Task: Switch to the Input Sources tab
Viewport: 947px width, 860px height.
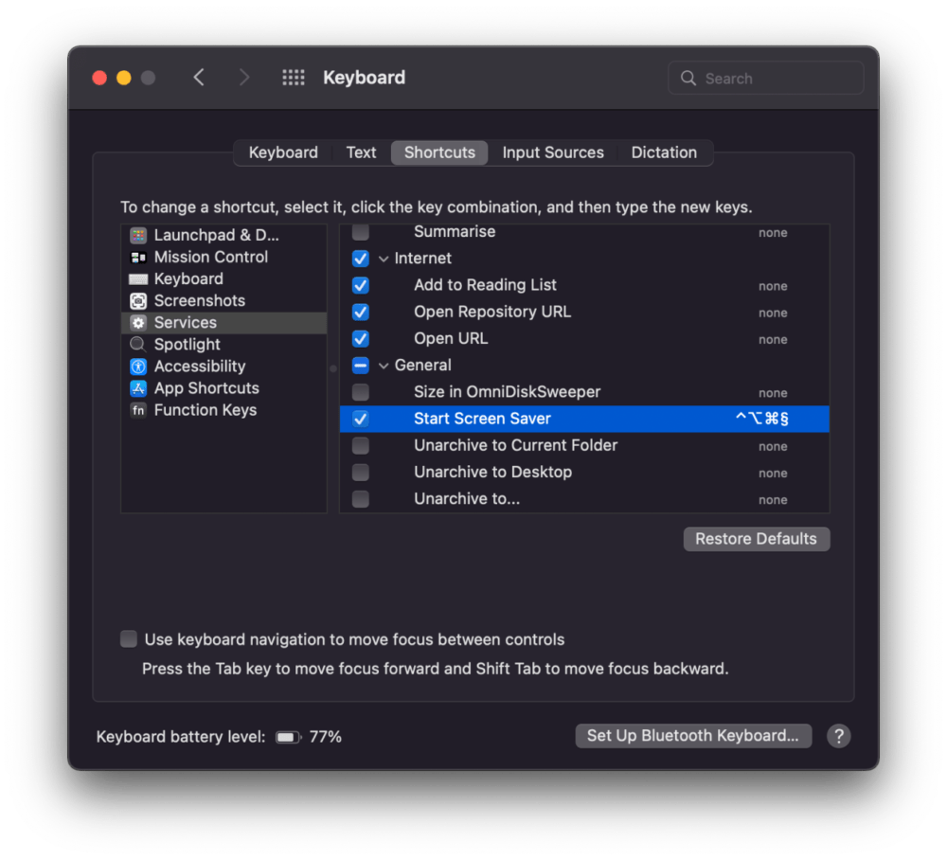Action: [x=553, y=152]
